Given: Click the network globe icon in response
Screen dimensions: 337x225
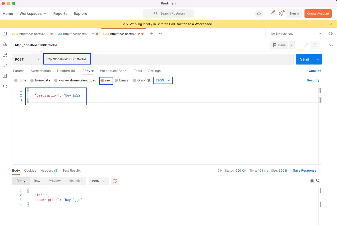Looking at the screenshot, I should [x=220, y=171].
